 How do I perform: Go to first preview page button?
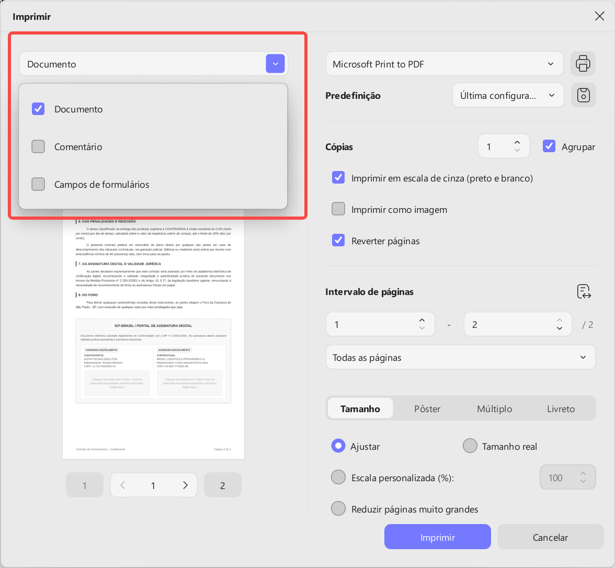[x=84, y=485]
